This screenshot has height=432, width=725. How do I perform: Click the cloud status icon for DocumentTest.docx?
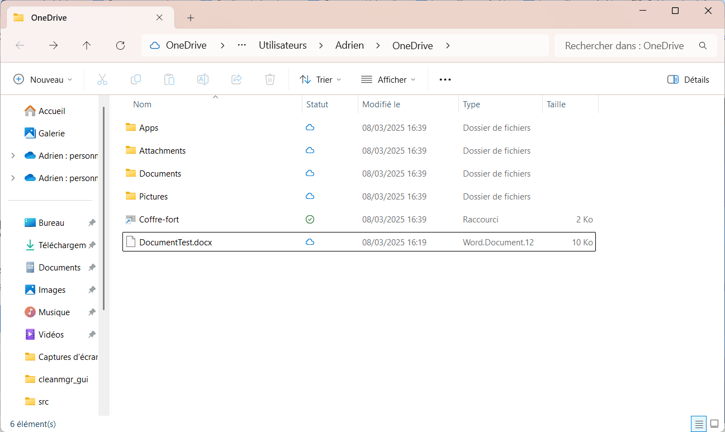[x=310, y=242]
